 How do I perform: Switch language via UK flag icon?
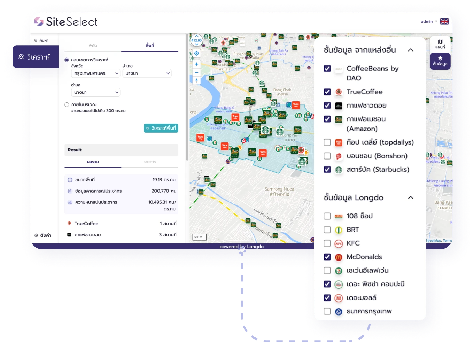pyautogui.click(x=444, y=21)
